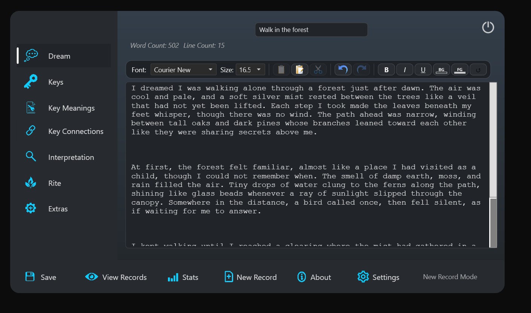Click the circular reset-formatting arrow after FG
531x313 pixels.
tap(478, 70)
